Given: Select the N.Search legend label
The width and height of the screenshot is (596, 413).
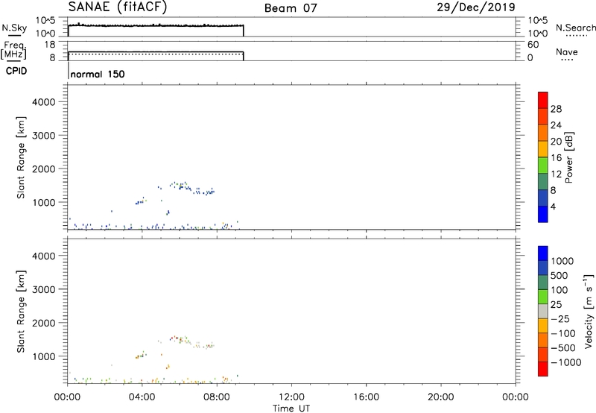Looking at the screenshot, I should [575, 28].
